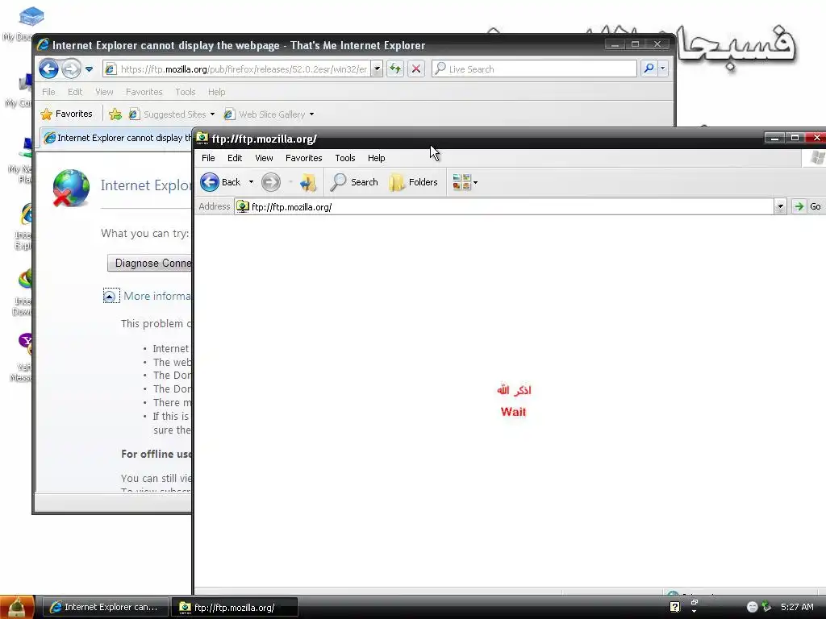Open Suggested Sites in favorites bar
Screen dimensions: 826x619
(x=172, y=114)
